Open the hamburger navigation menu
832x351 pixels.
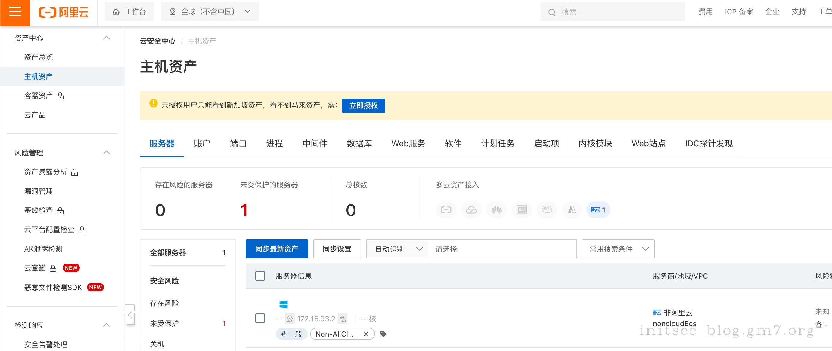tap(15, 12)
